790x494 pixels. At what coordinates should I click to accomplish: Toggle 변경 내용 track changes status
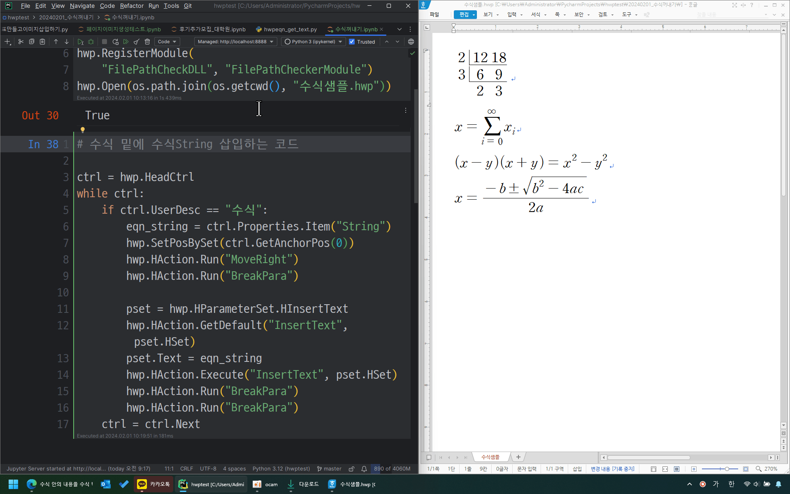point(612,469)
